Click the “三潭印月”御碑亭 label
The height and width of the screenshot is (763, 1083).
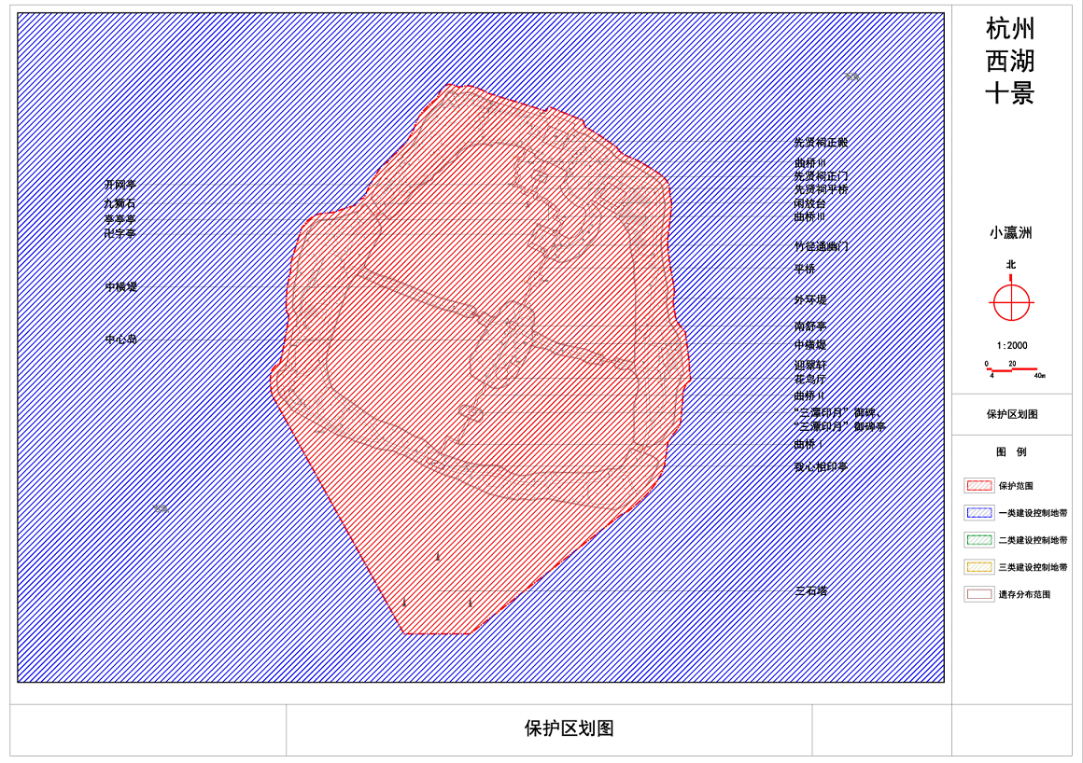coord(840,426)
